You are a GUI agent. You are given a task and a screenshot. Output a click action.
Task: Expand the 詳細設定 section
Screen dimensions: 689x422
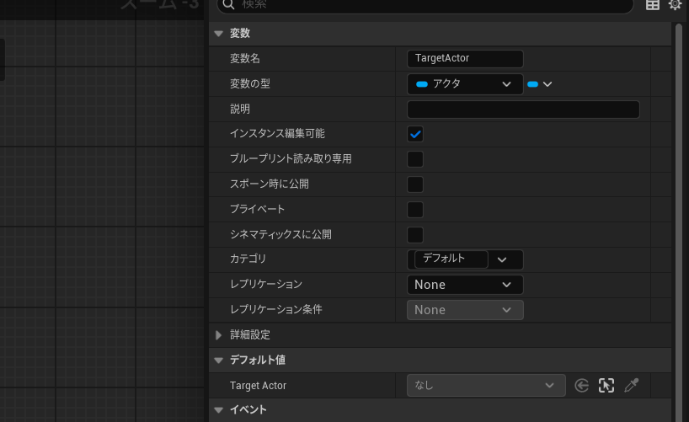(x=218, y=335)
